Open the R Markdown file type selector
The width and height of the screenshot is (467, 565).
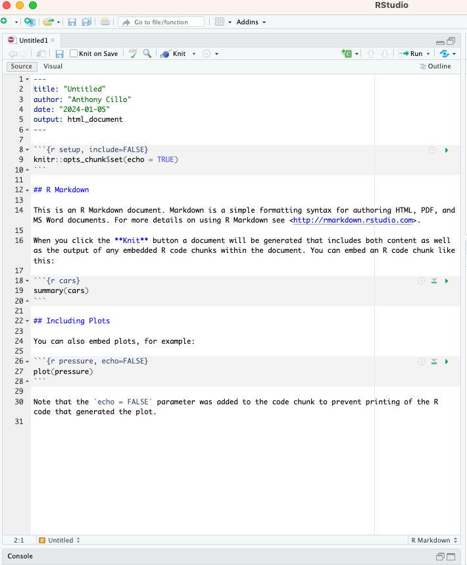[434, 540]
